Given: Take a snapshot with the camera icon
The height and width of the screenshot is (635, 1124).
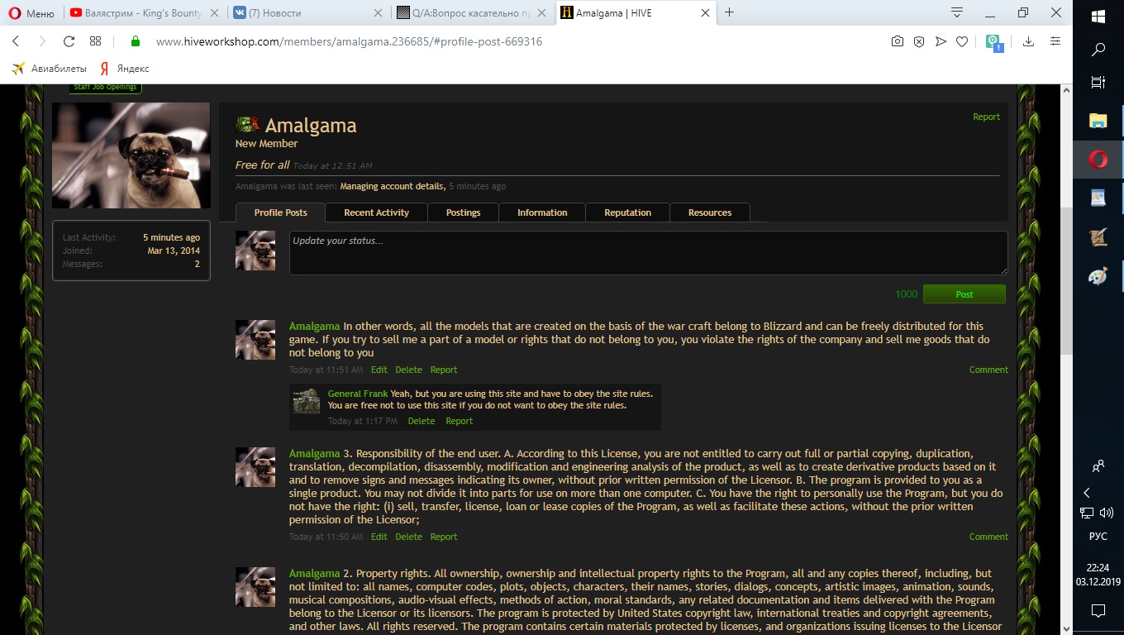Looking at the screenshot, I should (x=898, y=41).
